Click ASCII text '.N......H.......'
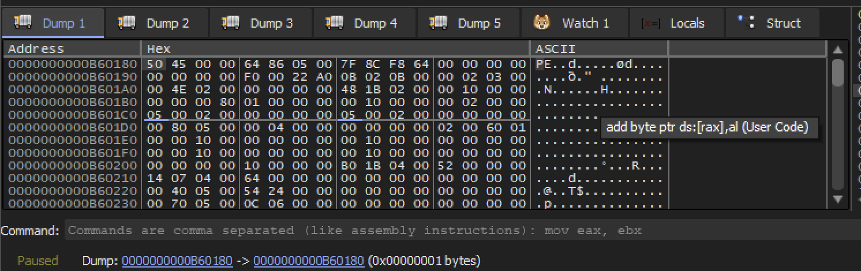This screenshot has height=271, width=861. pos(600,89)
